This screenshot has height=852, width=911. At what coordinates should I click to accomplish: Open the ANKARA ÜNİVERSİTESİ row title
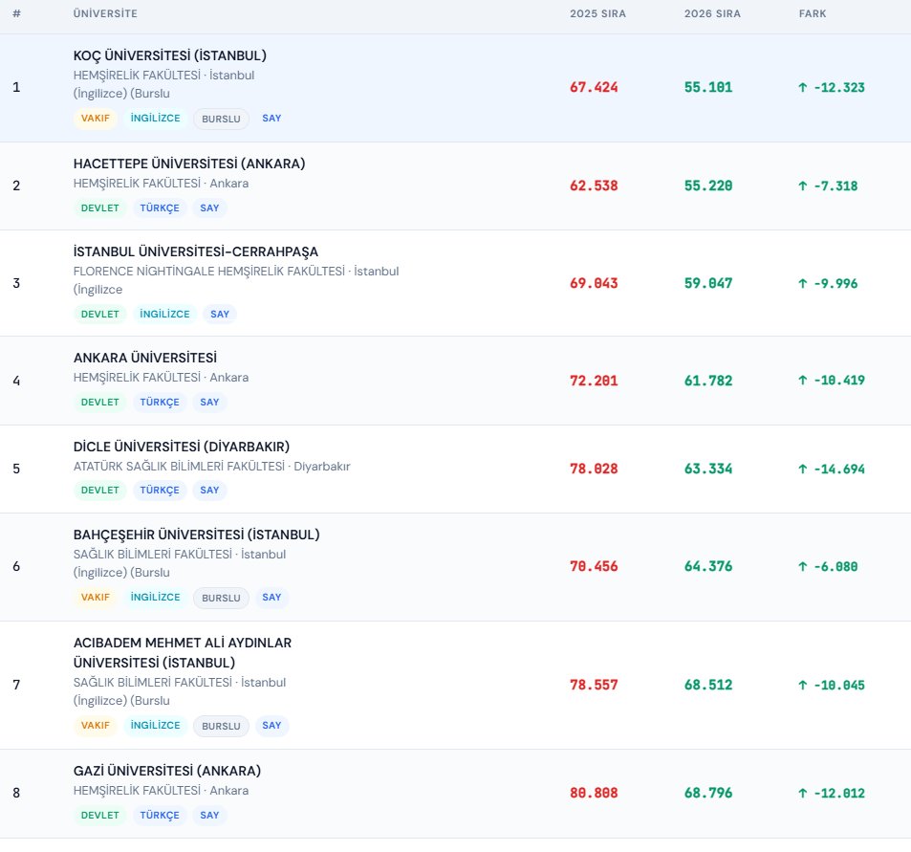[x=145, y=358]
